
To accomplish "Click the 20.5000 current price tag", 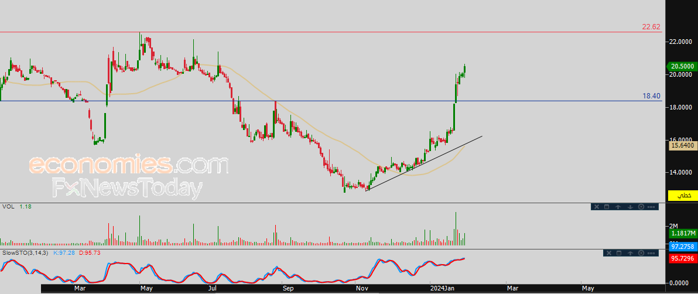I will [x=682, y=66].
